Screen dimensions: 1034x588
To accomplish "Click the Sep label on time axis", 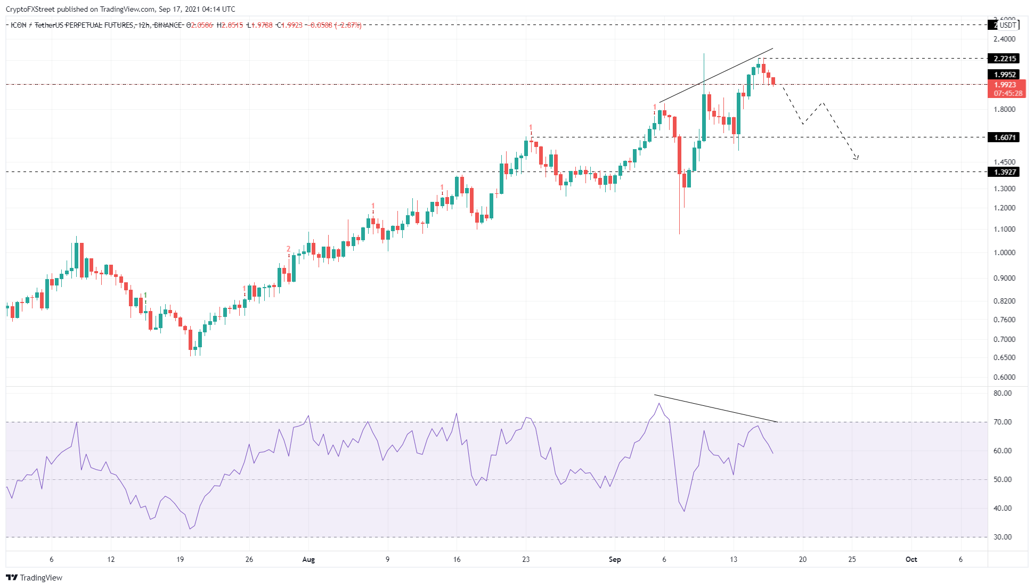I will click(615, 560).
